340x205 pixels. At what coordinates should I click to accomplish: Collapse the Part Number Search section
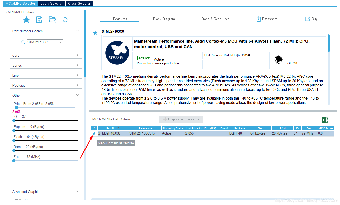(x=78, y=31)
